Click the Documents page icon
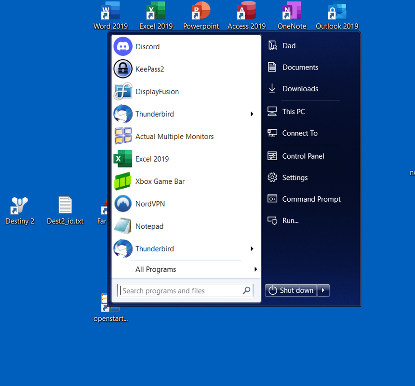The width and height of the screenshot is (415, 386). click(x=272, y=67)
